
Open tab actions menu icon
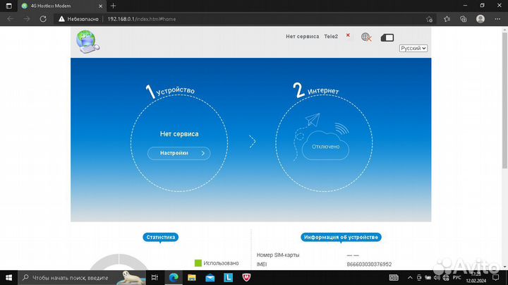coord(8,6)
